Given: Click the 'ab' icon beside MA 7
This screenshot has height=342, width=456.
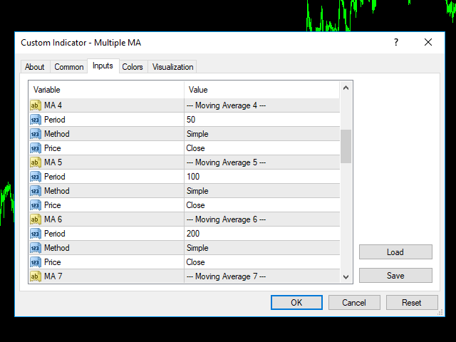Looking at the screenshot, I should [36, 276].
